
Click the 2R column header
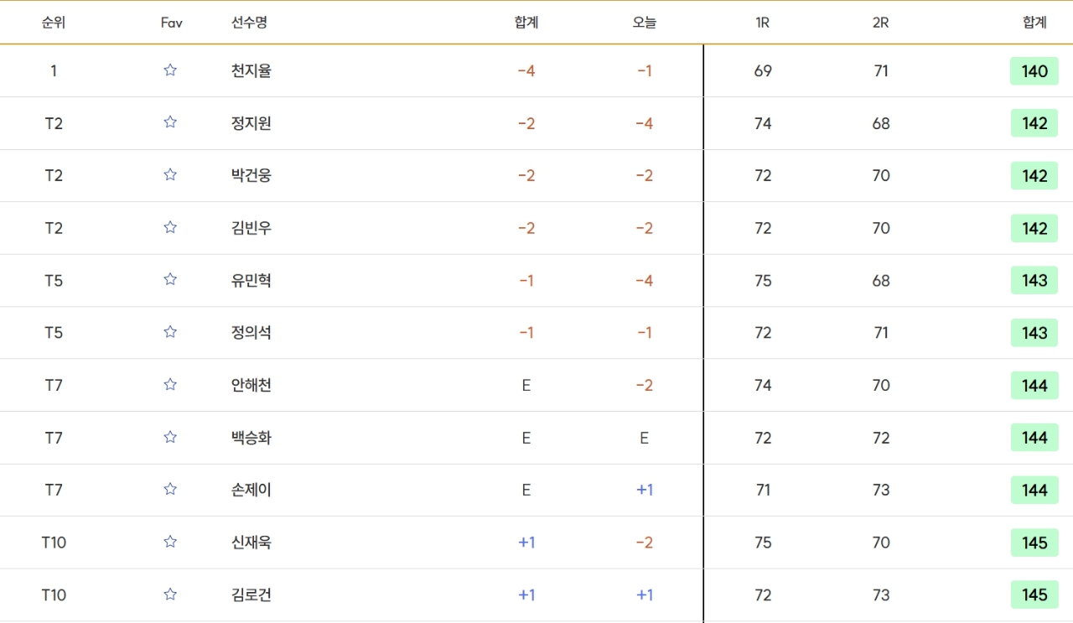880,23
